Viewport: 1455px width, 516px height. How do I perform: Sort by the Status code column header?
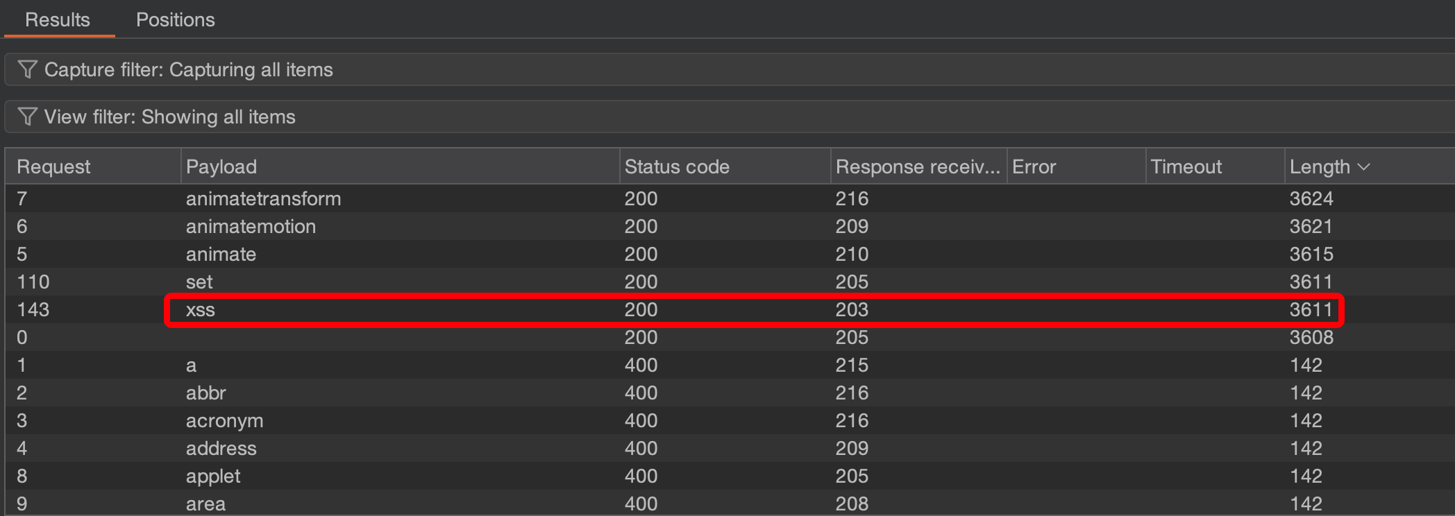677,166
